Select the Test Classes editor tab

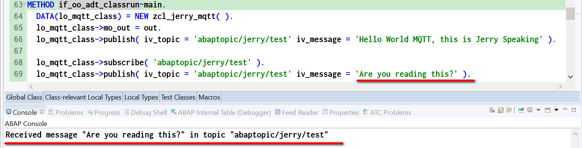point(178,97)
